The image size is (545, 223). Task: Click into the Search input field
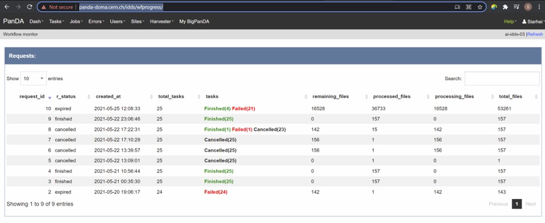502,78
